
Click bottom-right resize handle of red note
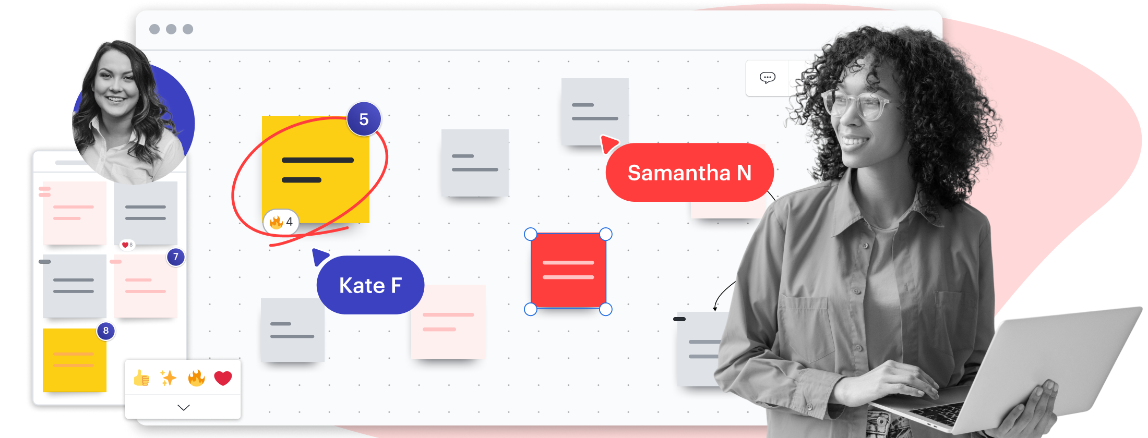click(x=606, y=309)
